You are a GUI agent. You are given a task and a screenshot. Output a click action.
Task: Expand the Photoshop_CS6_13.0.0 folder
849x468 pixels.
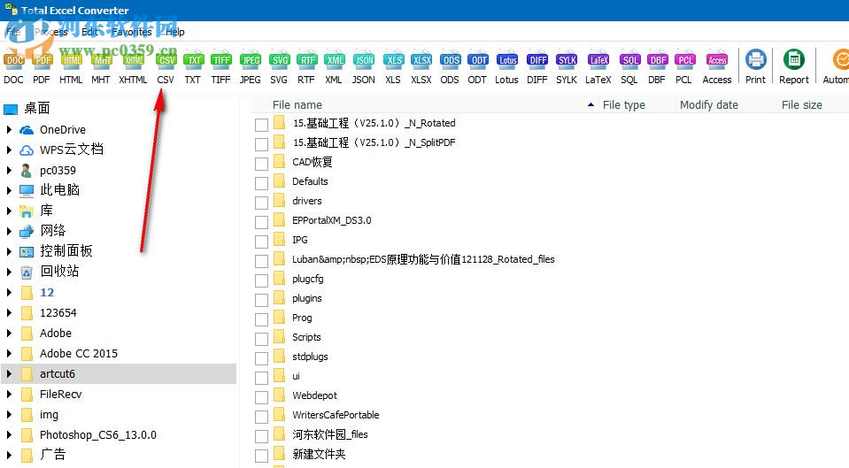[9, 435]
